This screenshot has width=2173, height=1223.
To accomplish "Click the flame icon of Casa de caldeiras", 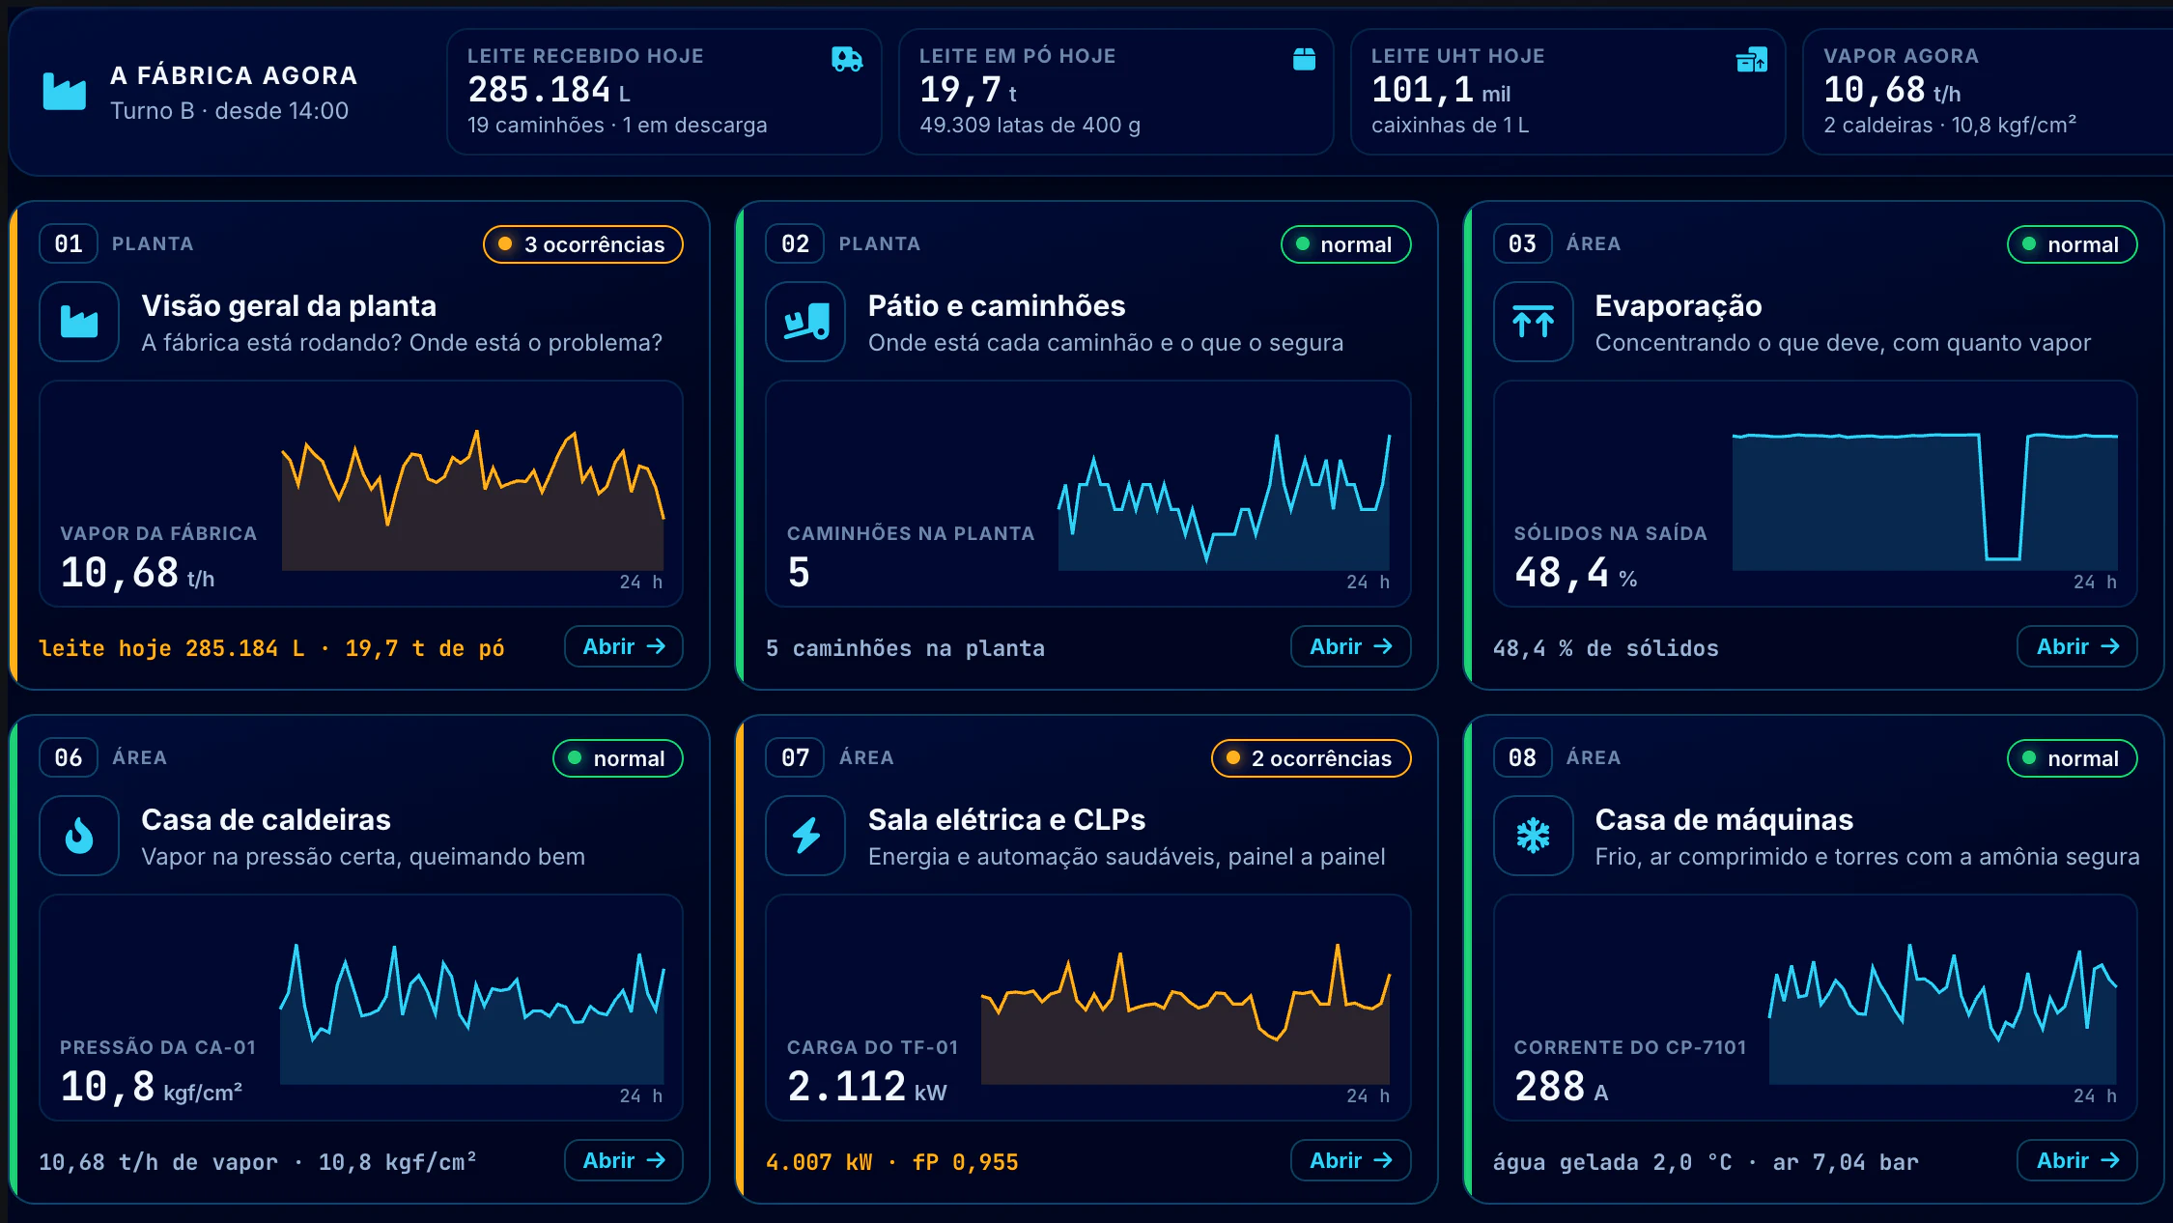I will 79,836.
